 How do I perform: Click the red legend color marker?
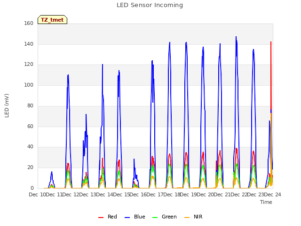coord(101,218)
